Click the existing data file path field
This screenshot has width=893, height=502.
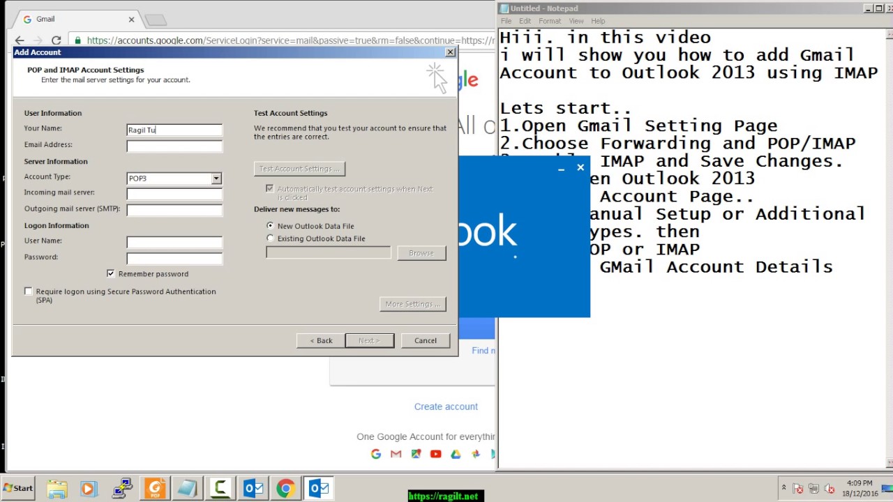tap(329, 253)
